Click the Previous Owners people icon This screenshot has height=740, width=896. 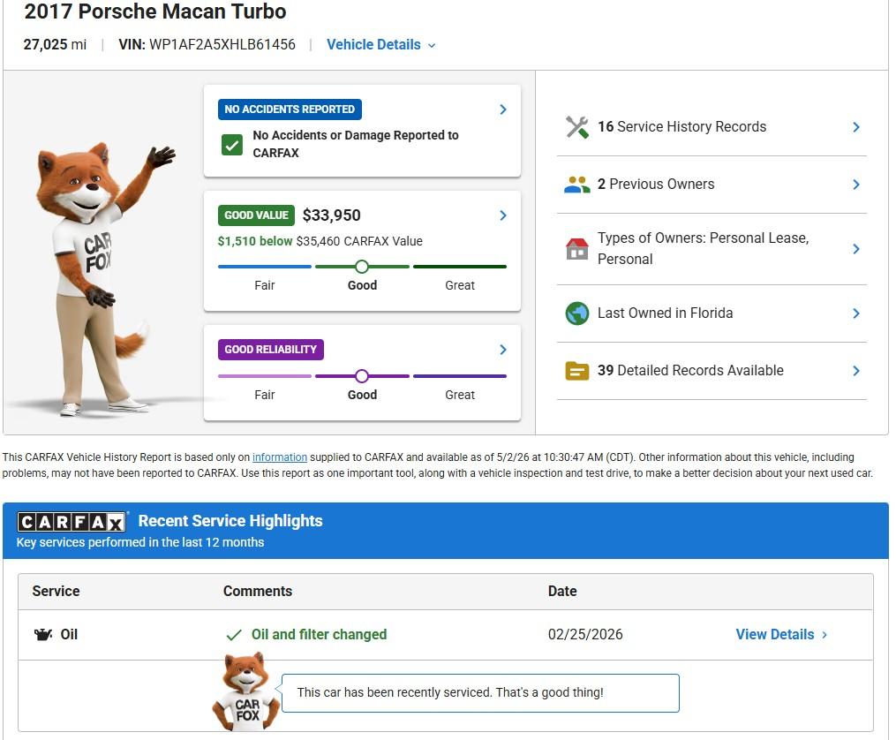pyautogui.click(x=576, y=184)
